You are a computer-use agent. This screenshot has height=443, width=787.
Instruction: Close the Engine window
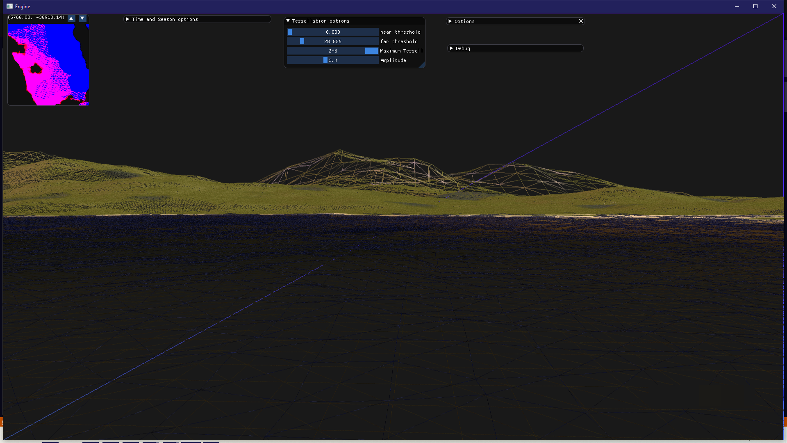774,6
